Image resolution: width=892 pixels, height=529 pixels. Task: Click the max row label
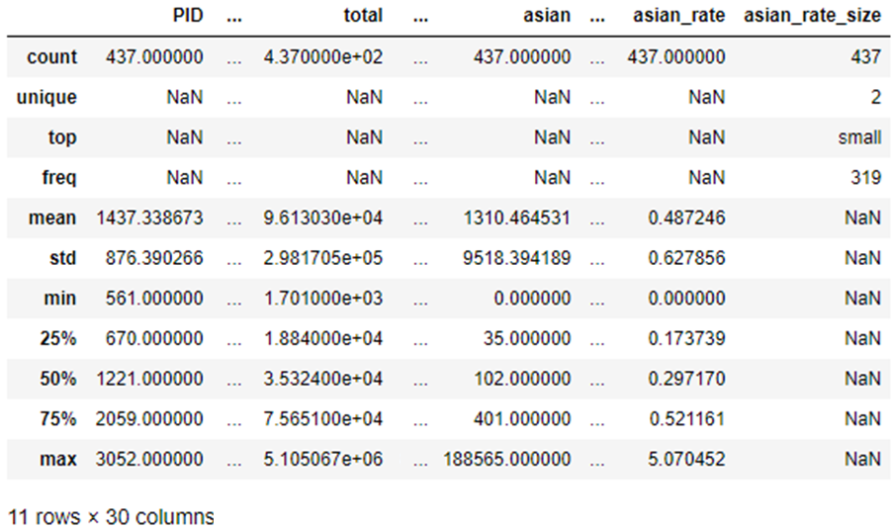pyautogui.click(x=58, y=459)
